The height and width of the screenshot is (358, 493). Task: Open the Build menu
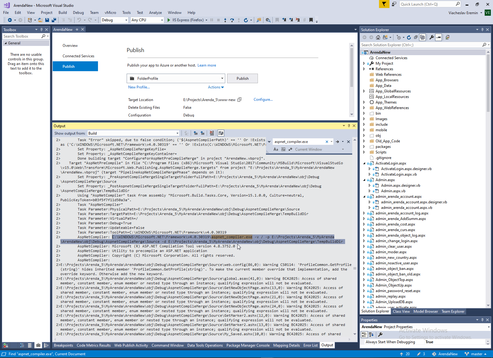pos(63,13)
